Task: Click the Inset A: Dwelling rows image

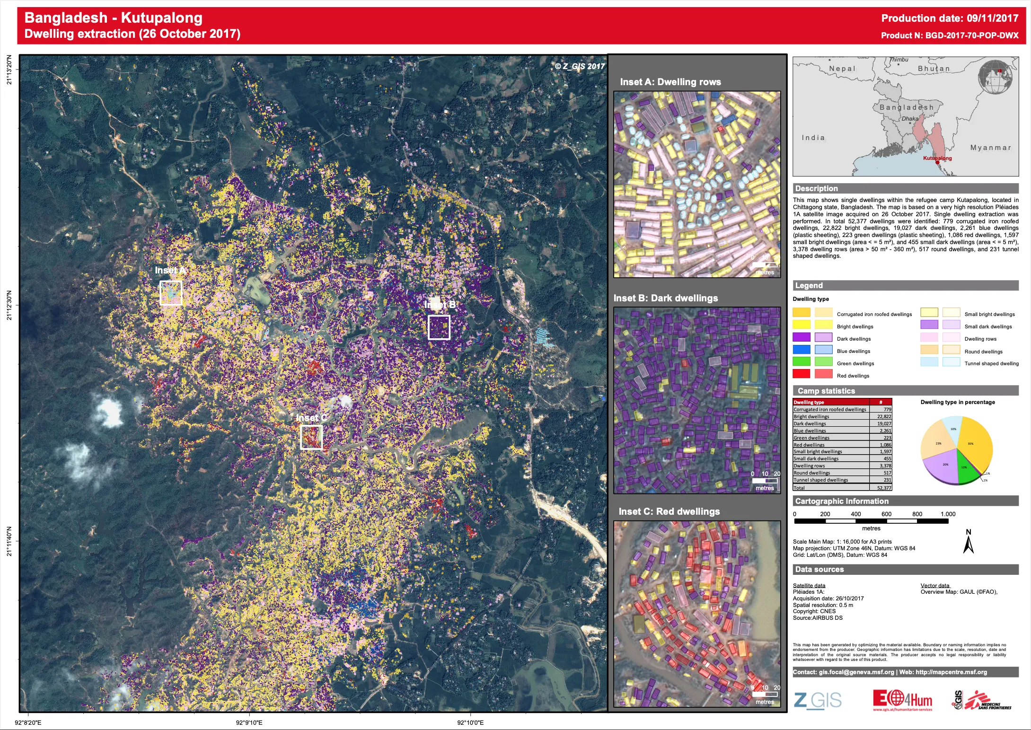Action: (696, 185)
